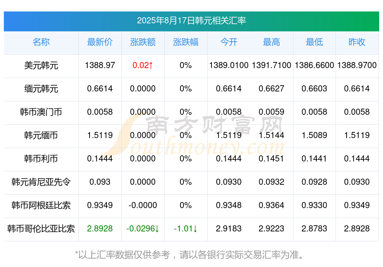Click the disclaimer text below the table

point(190,255)
